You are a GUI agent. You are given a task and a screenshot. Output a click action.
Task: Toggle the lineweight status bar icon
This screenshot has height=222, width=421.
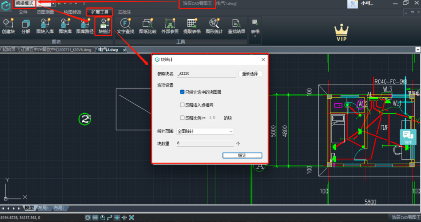pos(124,218)
